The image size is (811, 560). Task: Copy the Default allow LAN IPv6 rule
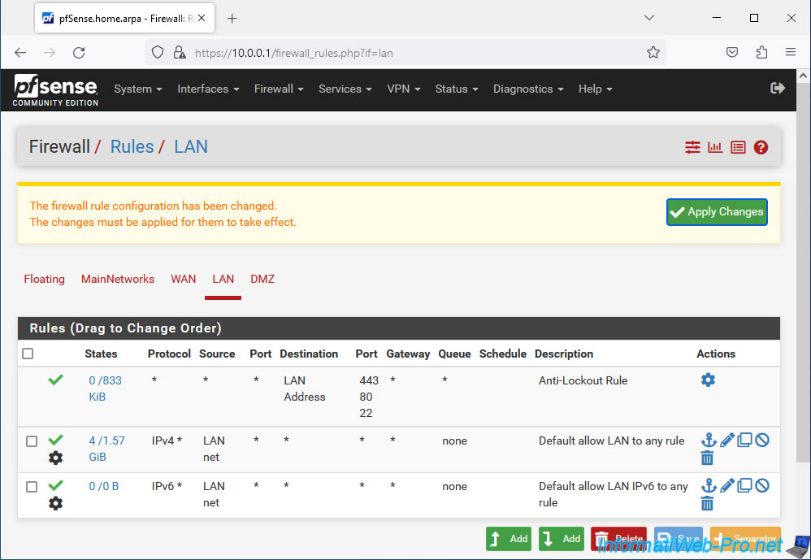pyautogui.click(x=744, y=486)
